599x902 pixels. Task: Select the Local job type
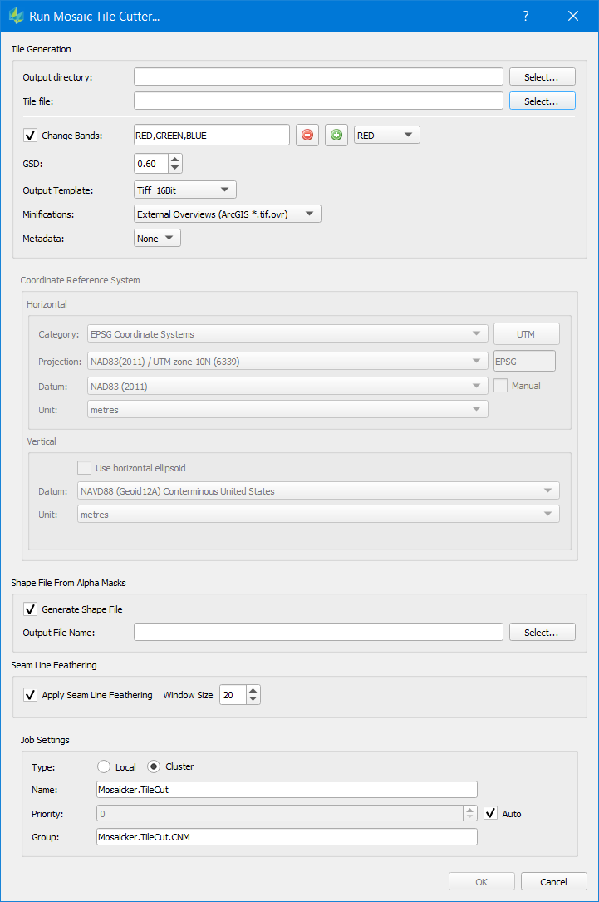pyautogui.click(x=104, y=766)
